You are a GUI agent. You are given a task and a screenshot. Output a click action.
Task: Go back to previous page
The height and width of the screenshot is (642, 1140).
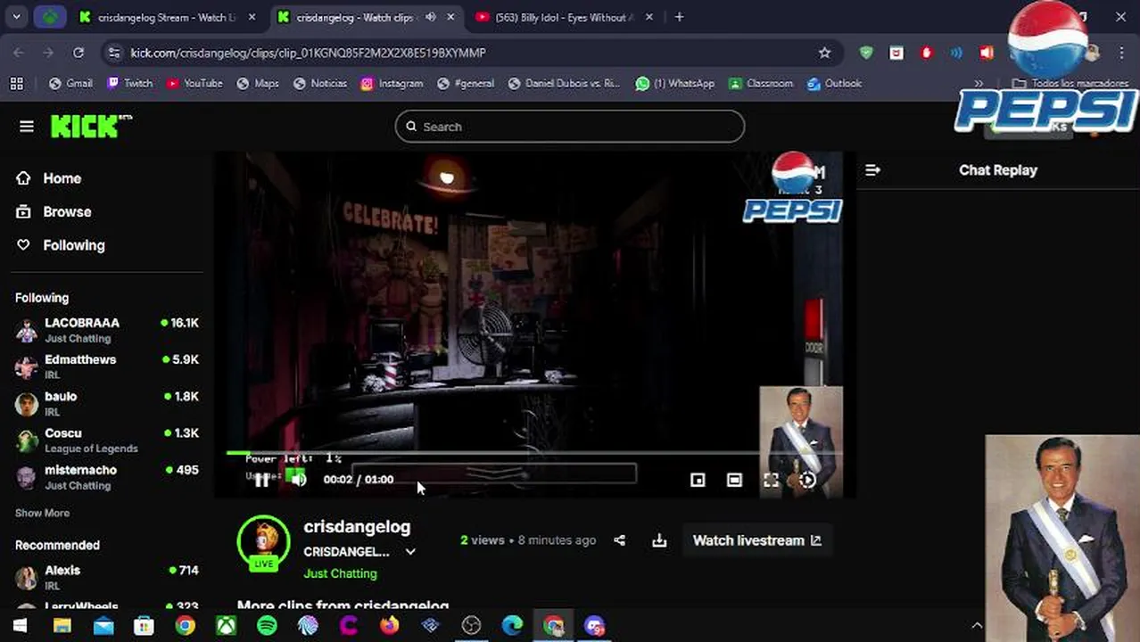coord(19,53)
